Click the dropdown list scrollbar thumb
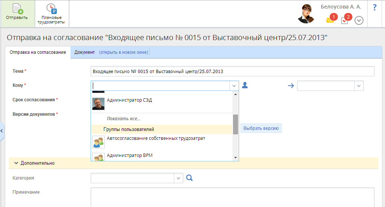 [235, 124]
